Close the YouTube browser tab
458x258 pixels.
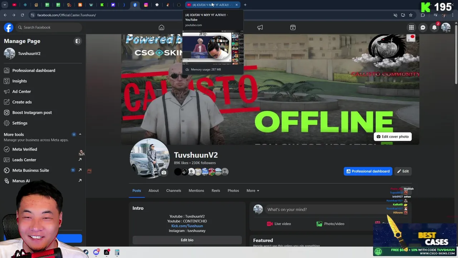(237, 5)
